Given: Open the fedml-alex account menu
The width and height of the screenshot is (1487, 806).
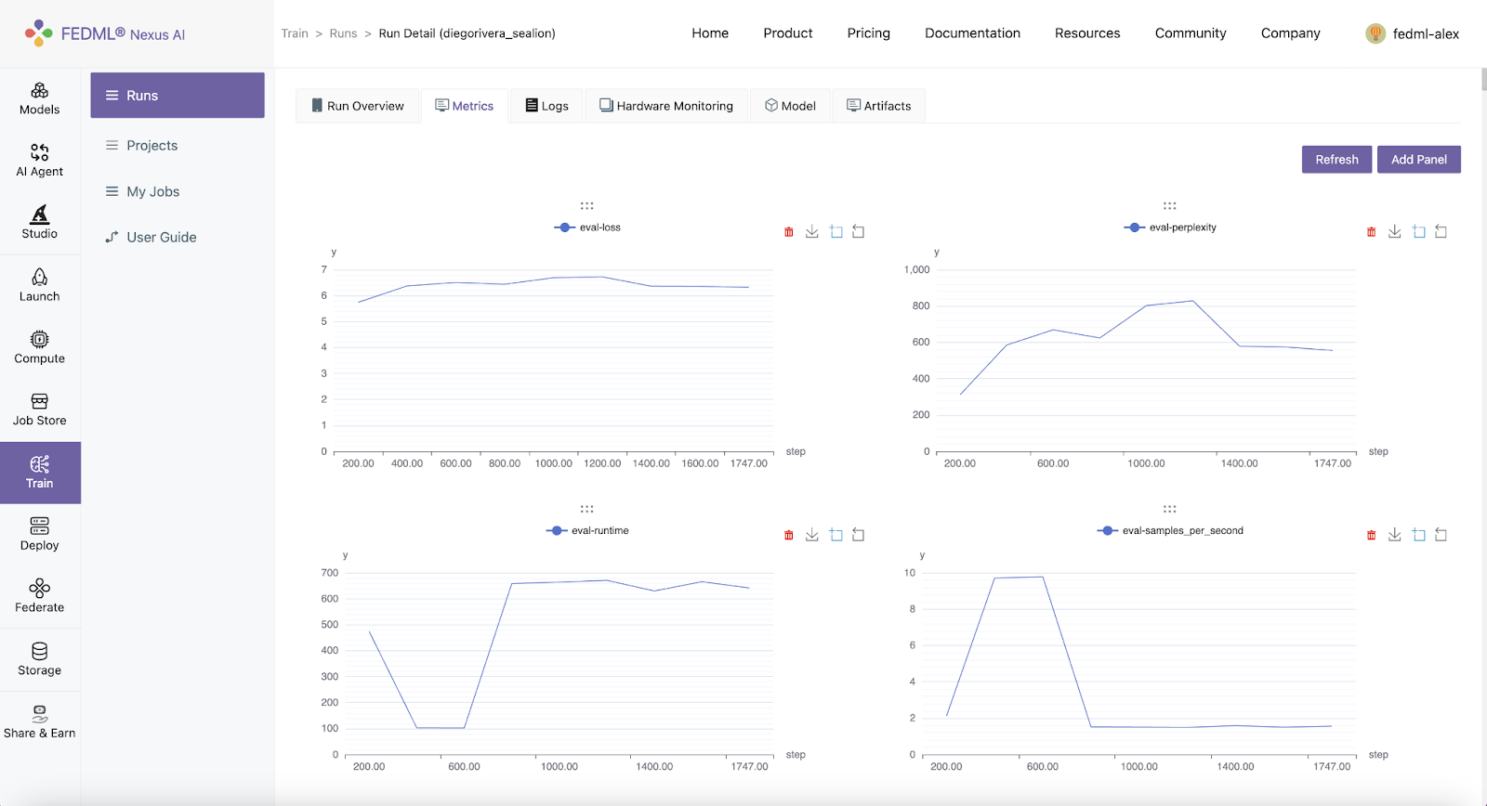Looking at the screenshot, I should pyautogui.click(x=1412, y=33).
